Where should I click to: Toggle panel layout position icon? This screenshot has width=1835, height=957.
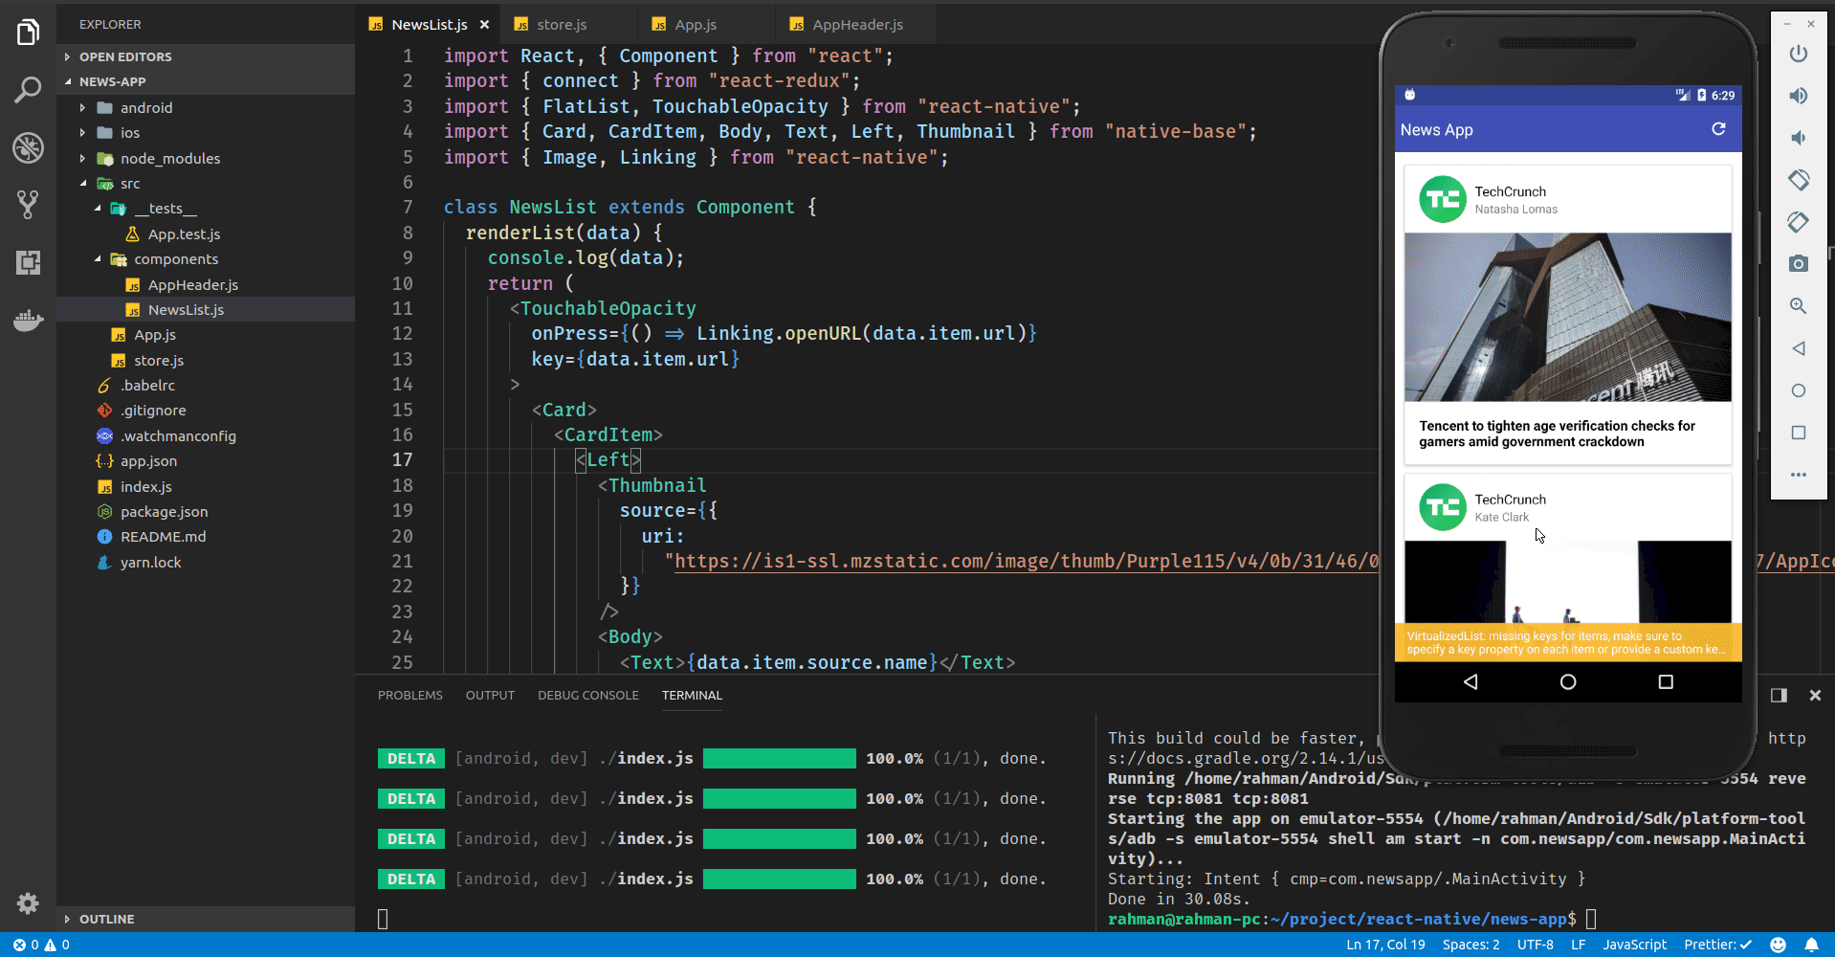click(1779, 696)
